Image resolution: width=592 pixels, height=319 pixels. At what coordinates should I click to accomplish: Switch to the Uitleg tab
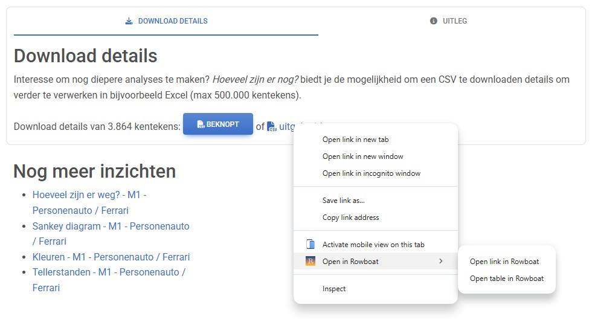(x=449, y=21)
